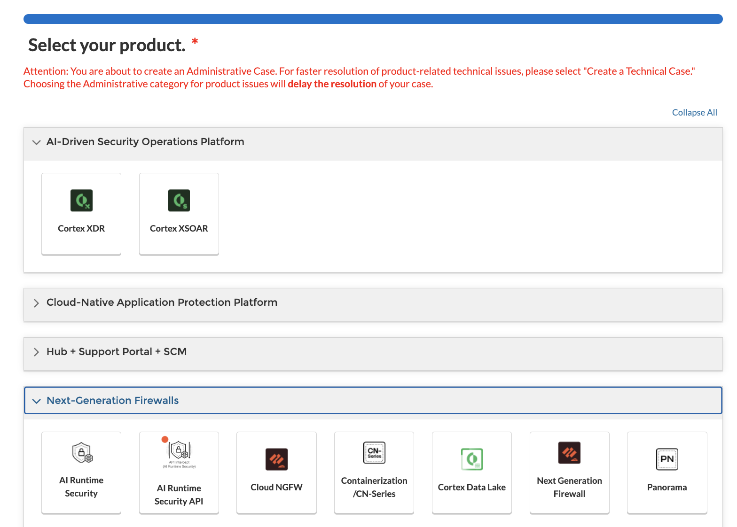The width and height of the screenshot is (737, 527).
Task: Click the bold 'delay the resolution' text
Action: click(x=332, y=84)
